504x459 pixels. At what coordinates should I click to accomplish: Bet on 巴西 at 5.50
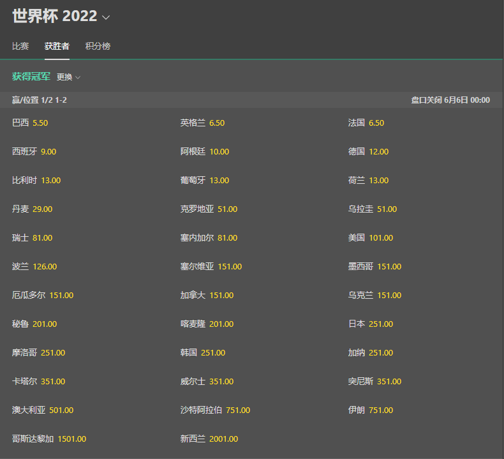coord(30,123)
